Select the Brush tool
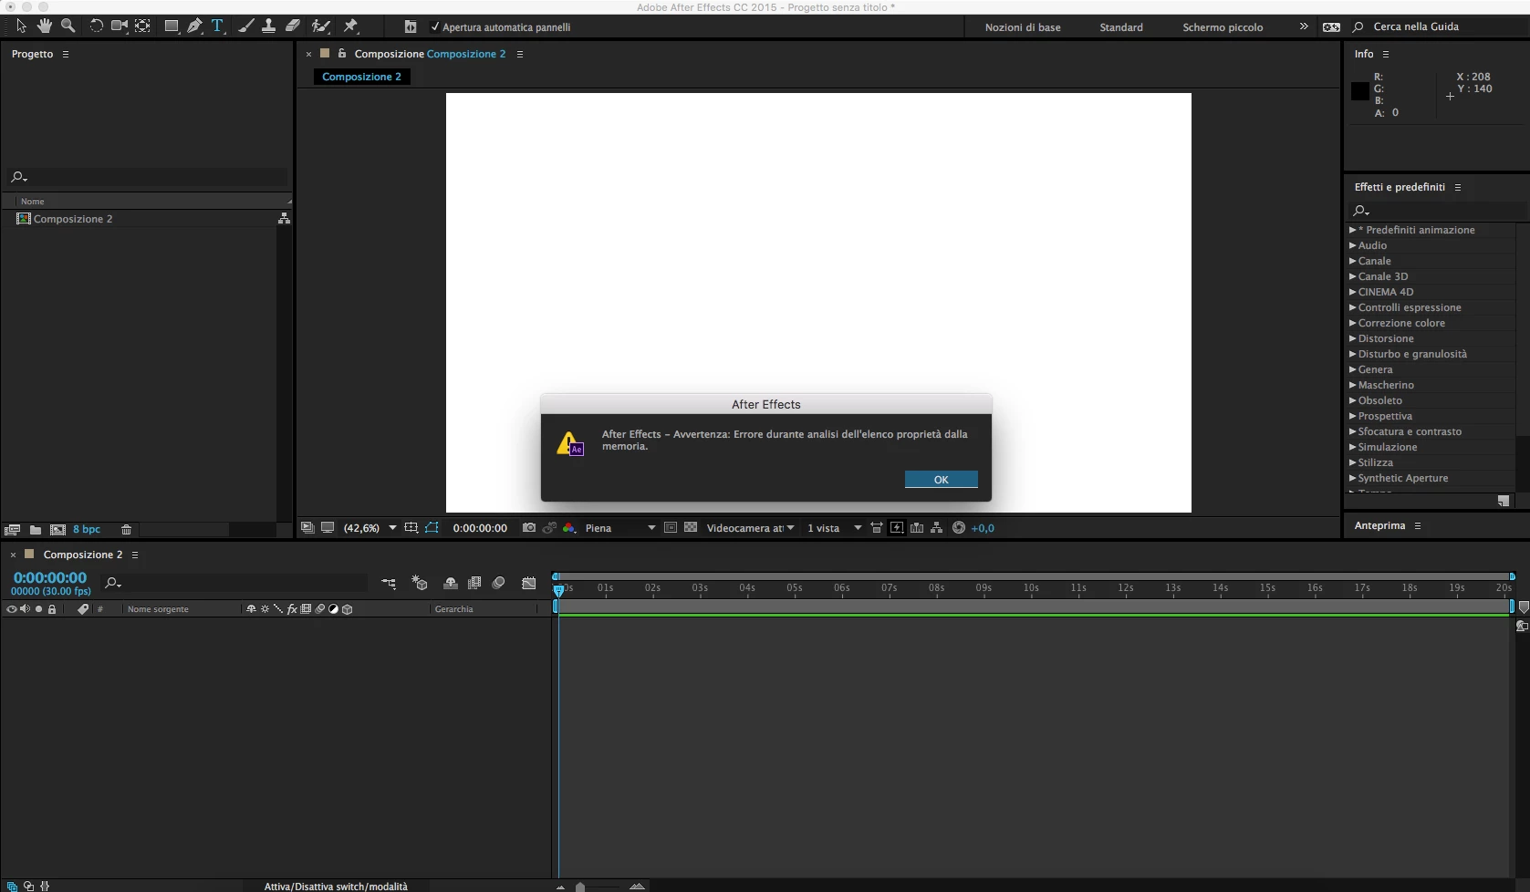Image resolution: width=1530 pixels, height=892 pixels. pos(245,26)
